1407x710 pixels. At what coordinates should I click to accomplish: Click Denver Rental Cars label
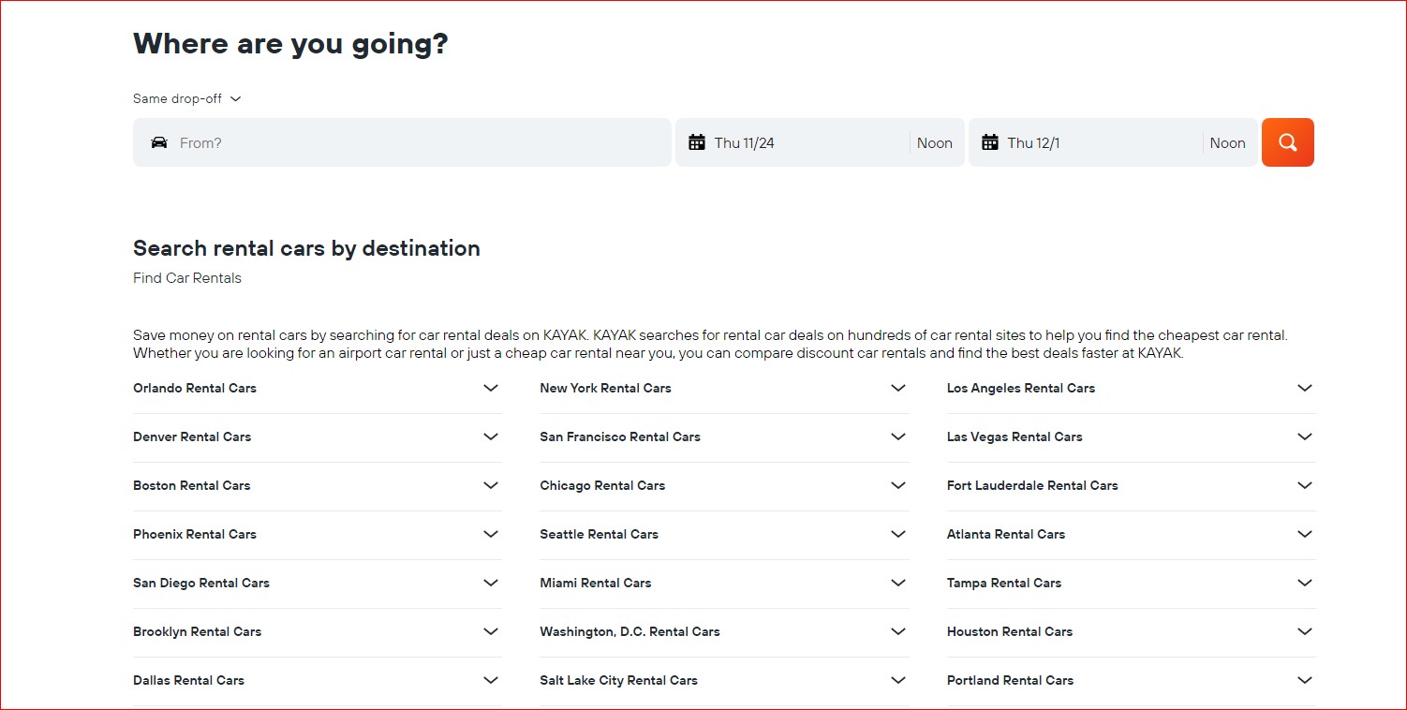coord(192,436)
